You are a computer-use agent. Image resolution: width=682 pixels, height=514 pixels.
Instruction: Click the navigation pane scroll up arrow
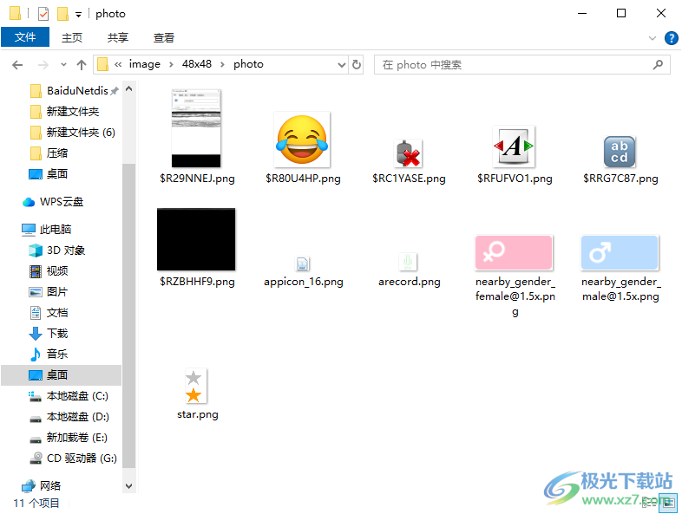pos(128,88)
